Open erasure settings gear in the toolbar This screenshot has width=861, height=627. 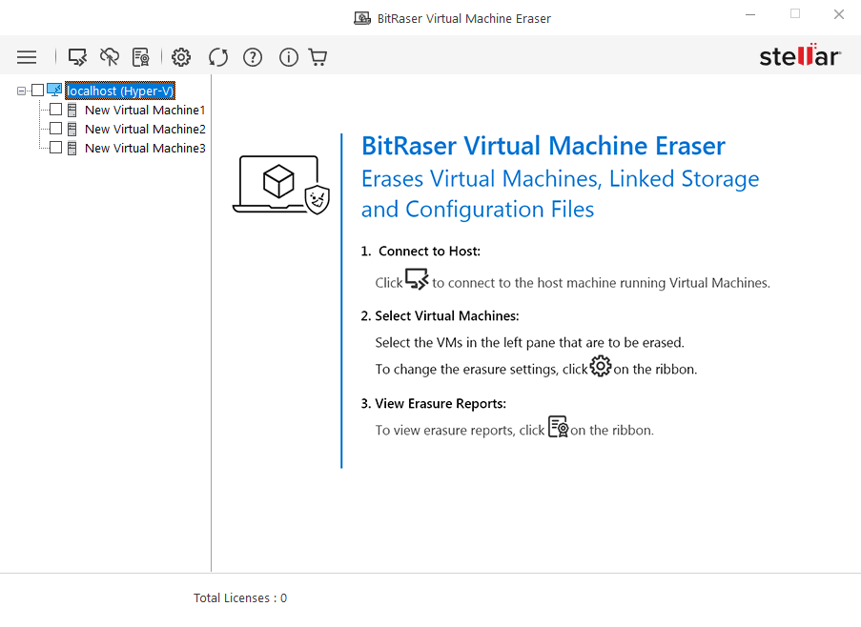(x=181, y=57)
